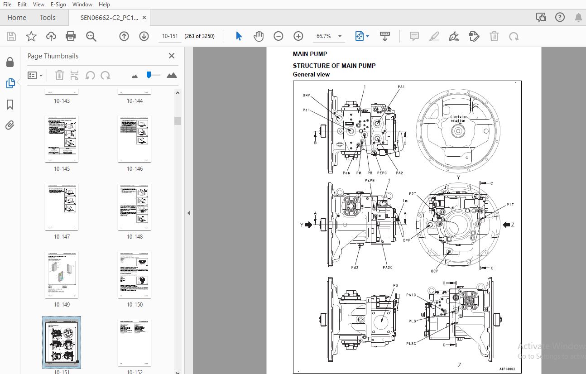Viewport: 586px width, 374px height.
Task: Rotate pages clockwise in thumbnails panel
Action: (106, 75)
